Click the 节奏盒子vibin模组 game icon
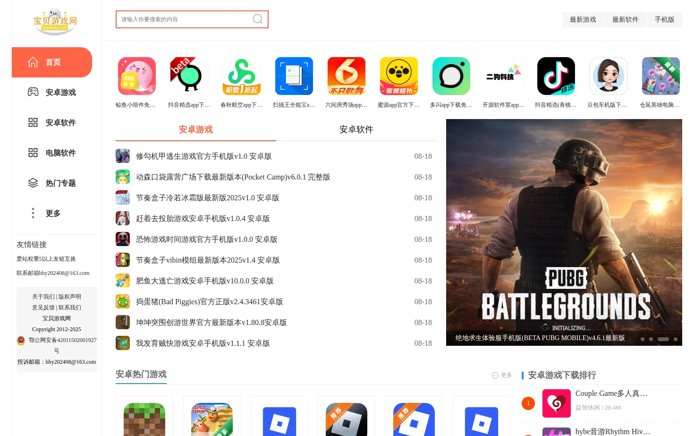694x436 pixels. (x=123, y=260)
